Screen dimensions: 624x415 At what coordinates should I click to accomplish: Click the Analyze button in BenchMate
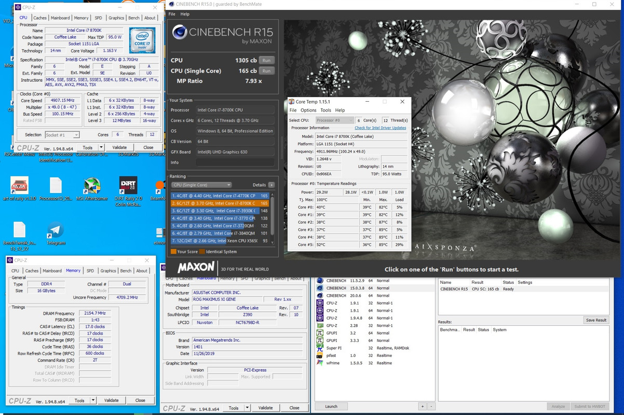coord(558,406)
